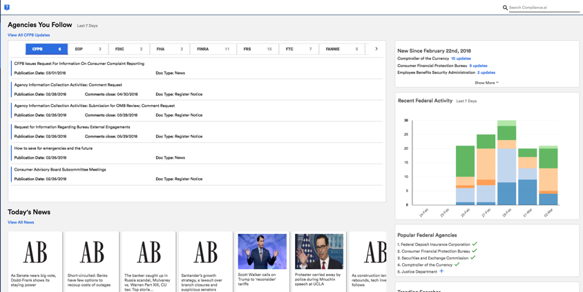Image resolution: width=583 pixels, height=292 pixels.
Task: Open Agency Information Collection Activities: Comment Request
Action: click(68, 85)
